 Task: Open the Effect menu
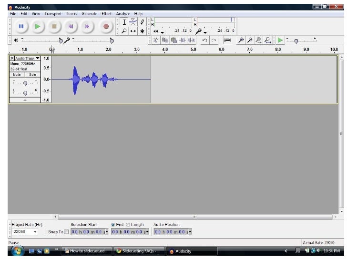coord(106,14)
